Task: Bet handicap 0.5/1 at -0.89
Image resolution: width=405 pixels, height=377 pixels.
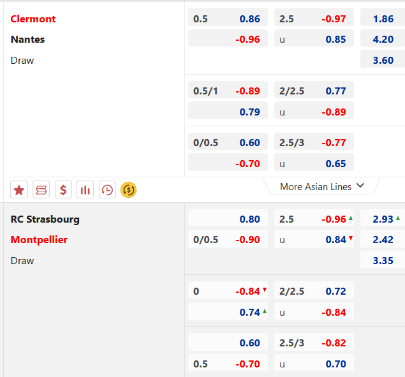Action: (x=228, y=90)
